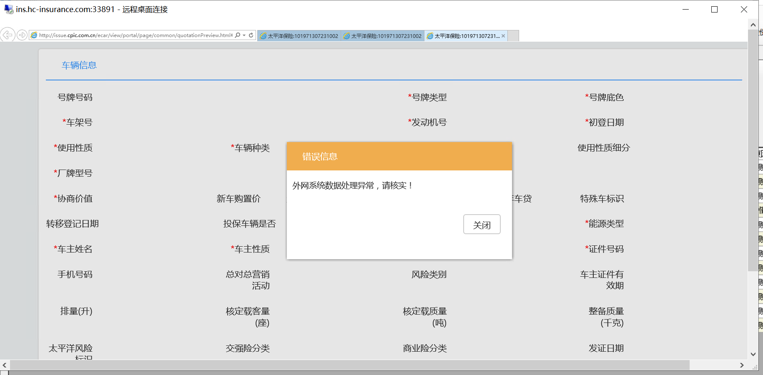Screen dimensions: 763x375
Task: Click the horizontal scrollbar right arrow
Action: click(x=742, y=365)
